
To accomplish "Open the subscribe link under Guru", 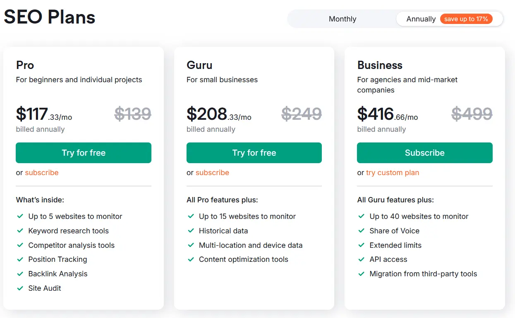I will point(212,173).
